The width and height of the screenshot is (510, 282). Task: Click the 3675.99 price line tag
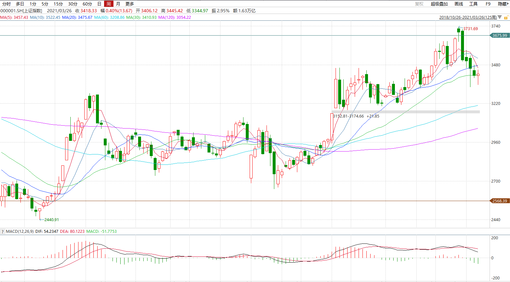coord(500,36)
